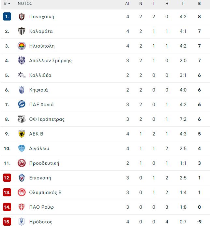Sort standings by the Β points column
The height and width of the screenshot is (226, 210).
(199, 4)
